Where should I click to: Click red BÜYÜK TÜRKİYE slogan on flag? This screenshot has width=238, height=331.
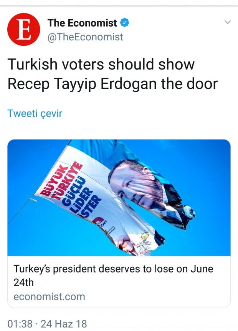pos(61,181)
